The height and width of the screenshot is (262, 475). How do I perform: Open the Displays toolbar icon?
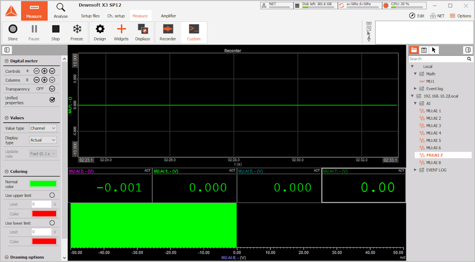(x=143, y=32)
